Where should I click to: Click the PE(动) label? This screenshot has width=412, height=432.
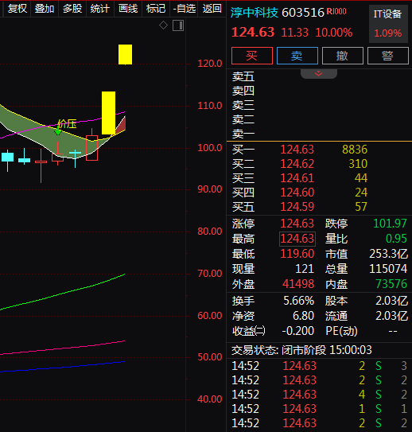click(341, 331)
